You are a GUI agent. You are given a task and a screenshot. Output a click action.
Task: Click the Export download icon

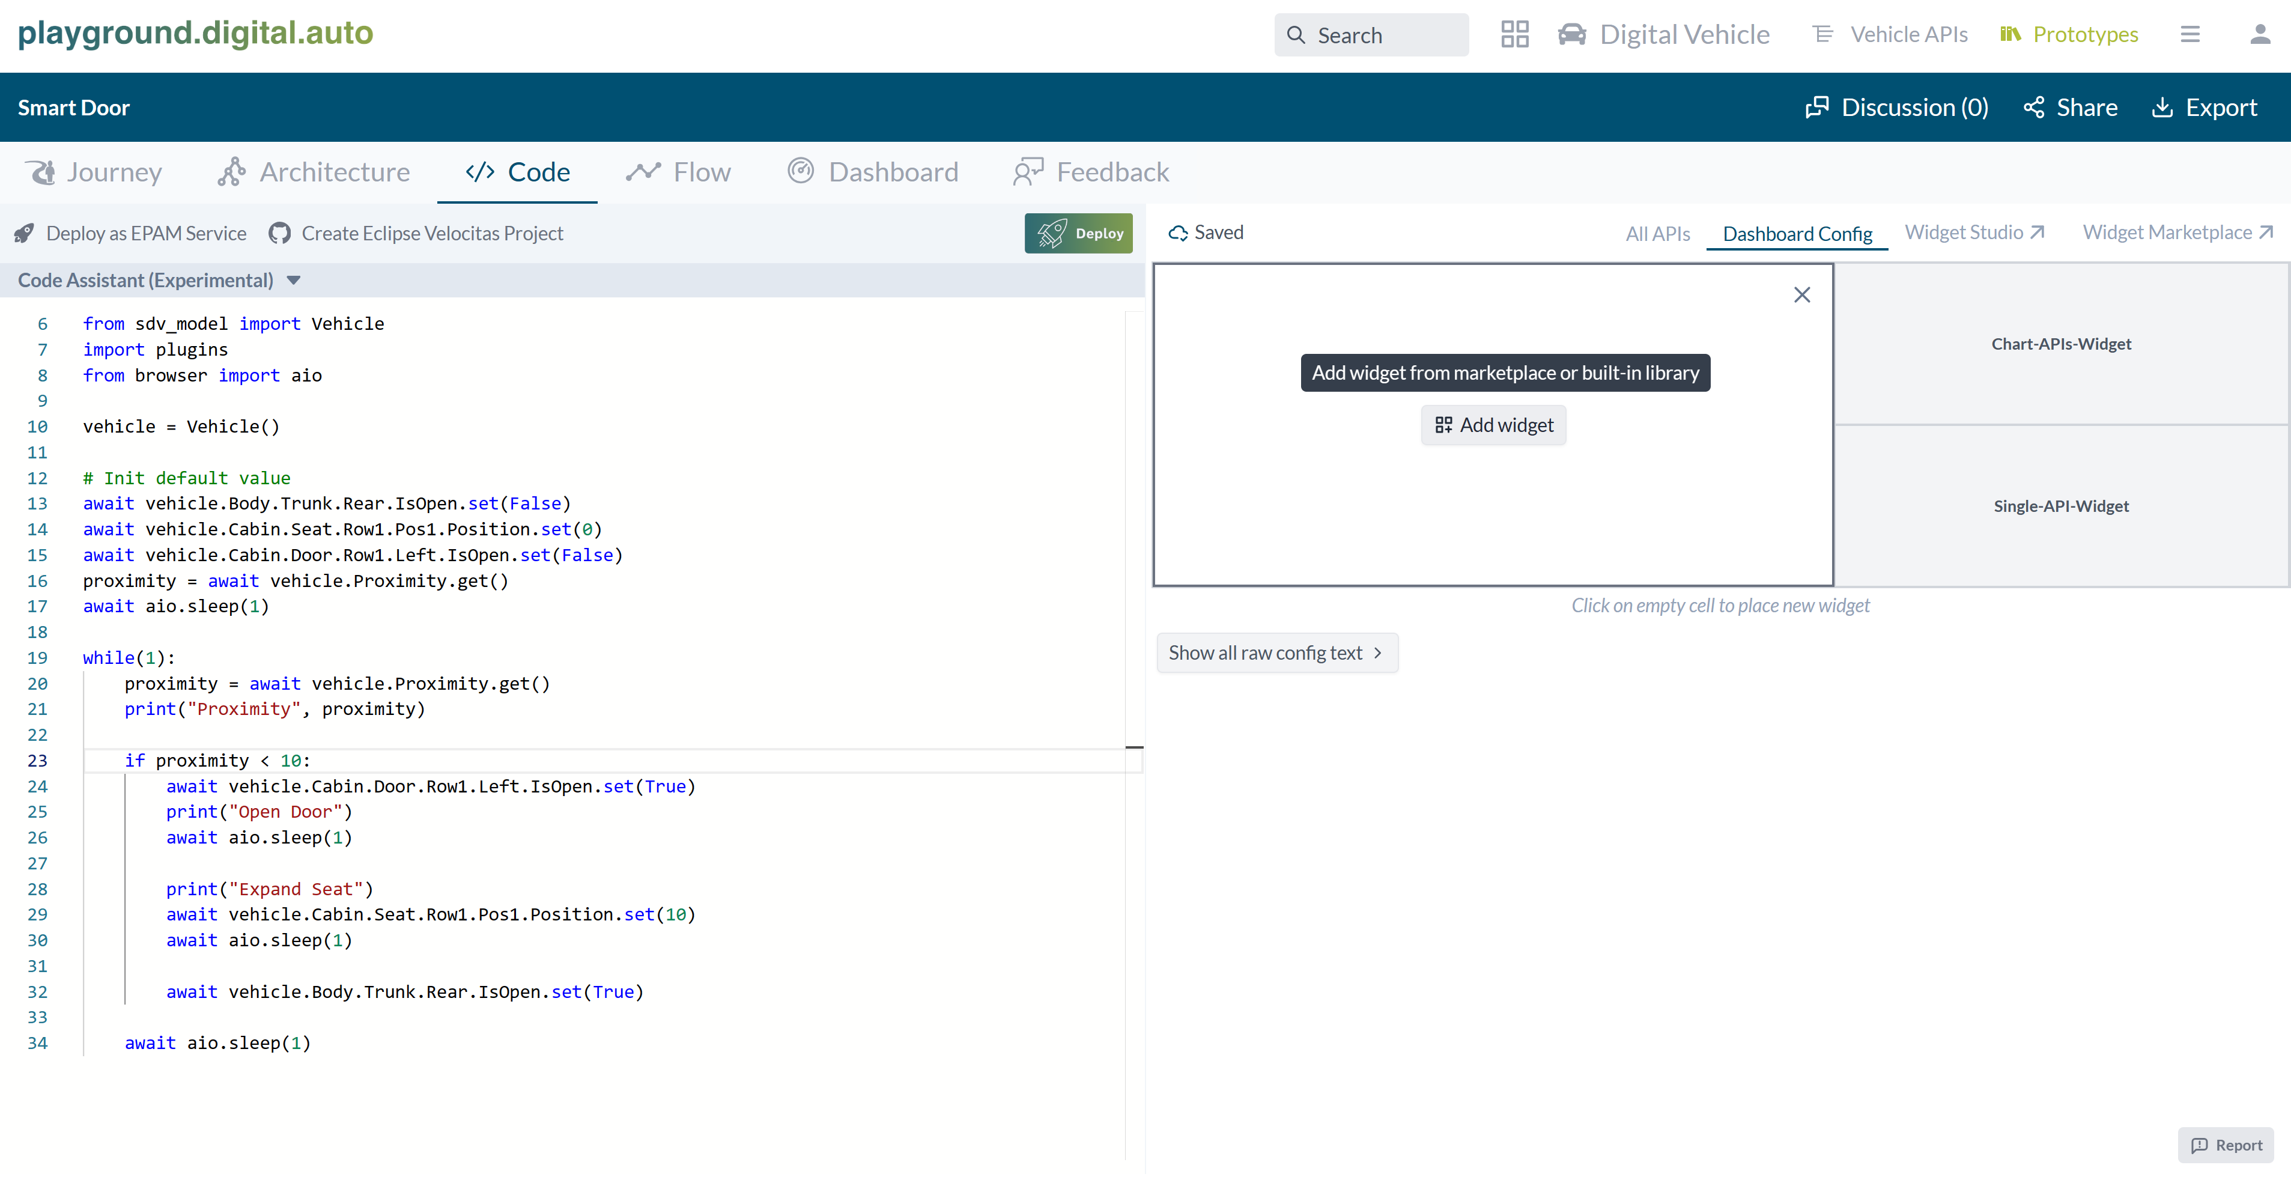(x=2162, y=108)
